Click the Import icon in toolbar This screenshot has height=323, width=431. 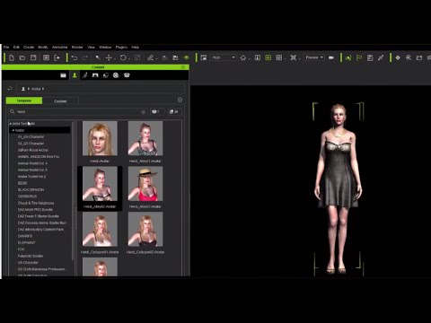[x=46, y=57]
